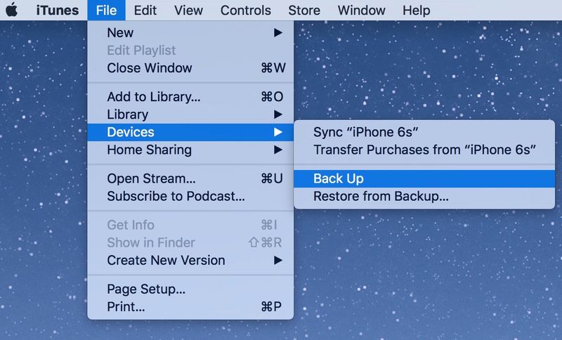Screen dimensions: 562x340
Task: Open the iTunes application menu
Action: click(x=58, y=10)
